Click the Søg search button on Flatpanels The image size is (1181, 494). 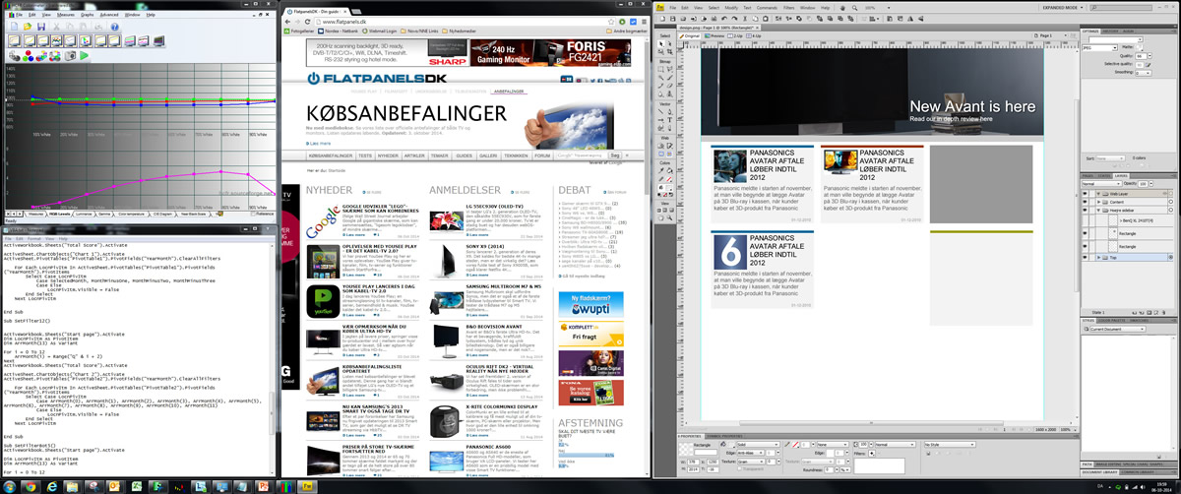(x=615, y=155)
